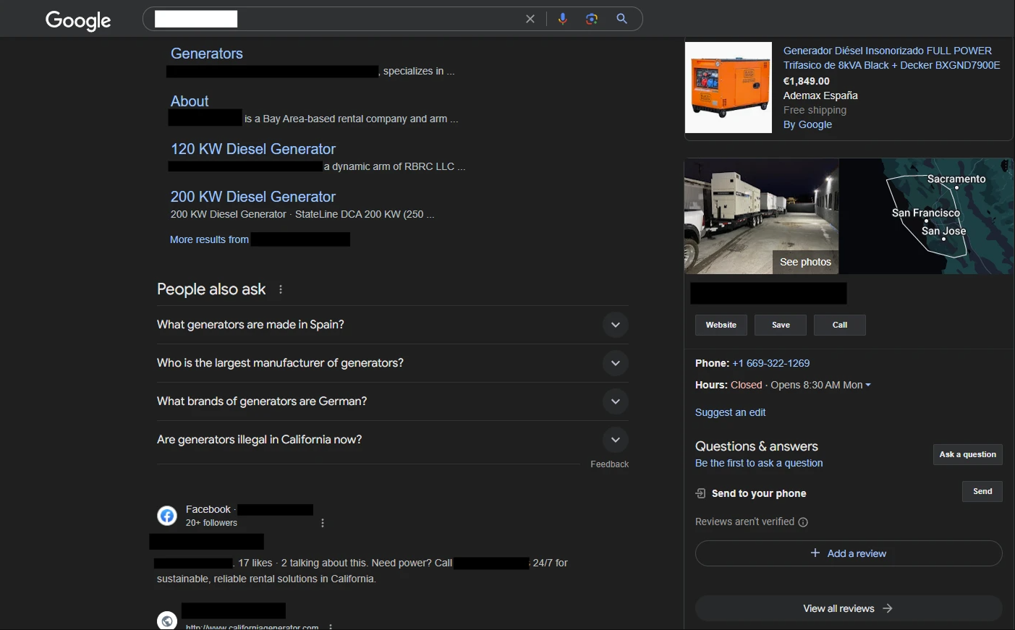This screenshot has height=630, width=1015.
Task: Go to Google home via logo
Action: [78, 20]
